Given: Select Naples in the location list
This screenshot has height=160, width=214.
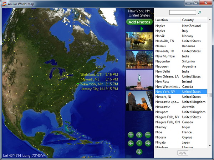Looking at the screenshot, I should 181,31.
